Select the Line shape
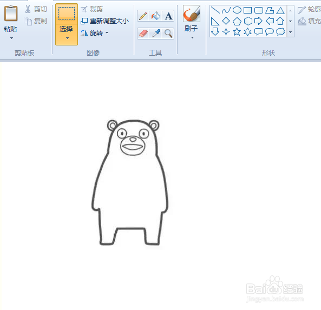Viewport: 321px width, 310px height. (x=215, y=10)
